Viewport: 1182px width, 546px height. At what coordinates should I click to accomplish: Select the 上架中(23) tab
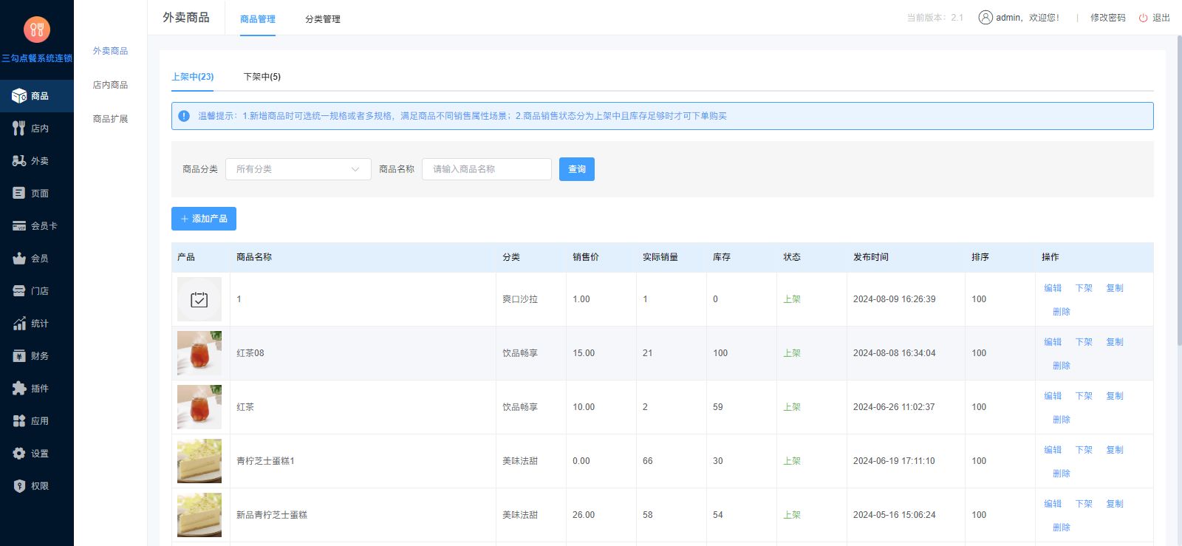(193, 77)
